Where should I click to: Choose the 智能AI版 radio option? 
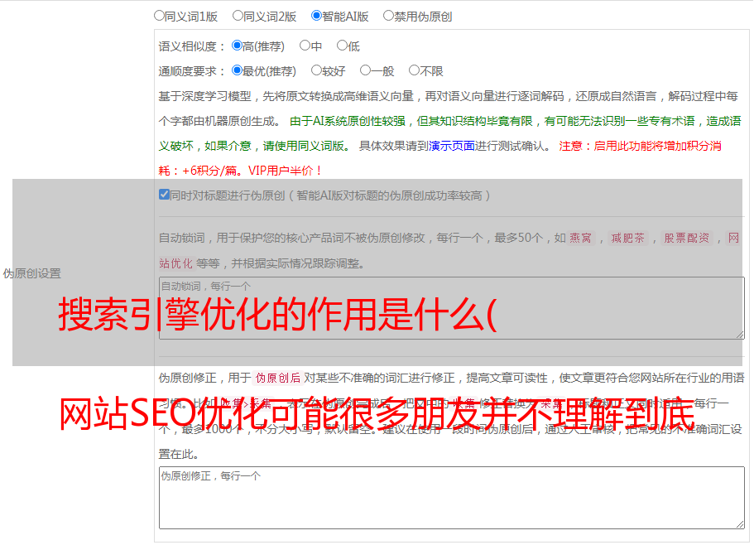(x=316, y=16)
